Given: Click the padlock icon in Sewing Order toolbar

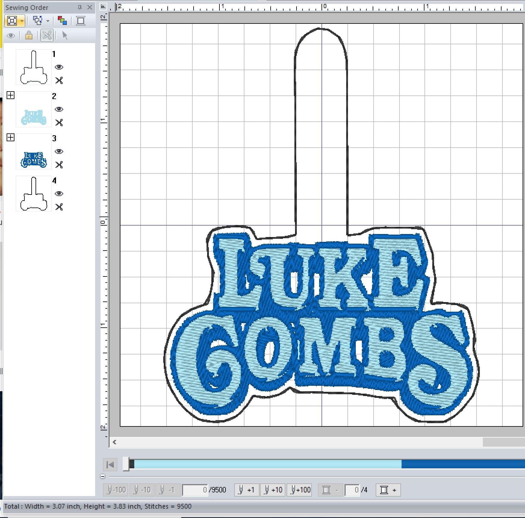Looking at the screenshot, I should coord(29,36).
